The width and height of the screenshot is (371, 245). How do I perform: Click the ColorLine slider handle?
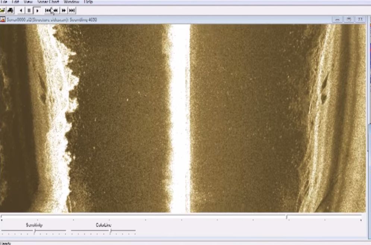pyautogui.click(x=110, y=232)
